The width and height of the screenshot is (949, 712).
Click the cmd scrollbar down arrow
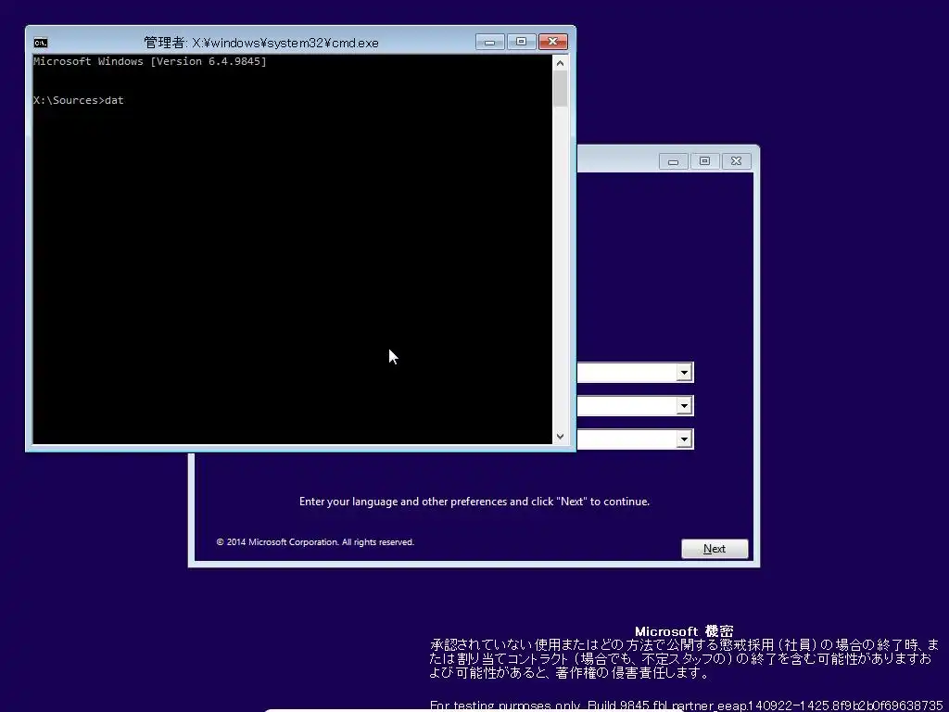point(560,437)
